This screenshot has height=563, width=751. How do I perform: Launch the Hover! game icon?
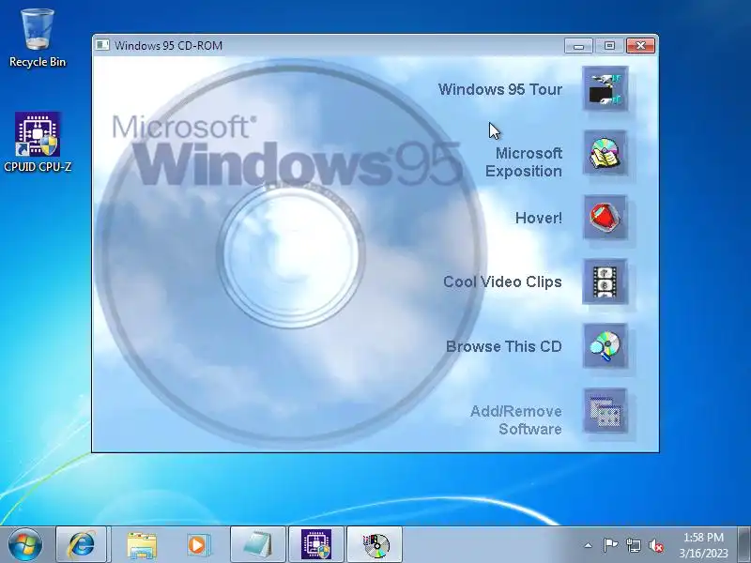(605, 218)
